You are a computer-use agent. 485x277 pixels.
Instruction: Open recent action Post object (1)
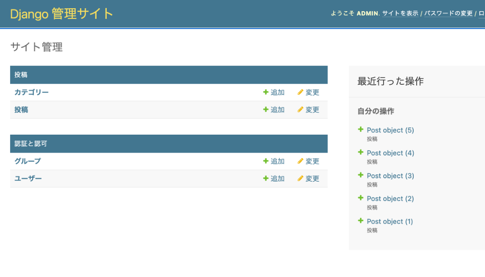click(x=390, y=222)
